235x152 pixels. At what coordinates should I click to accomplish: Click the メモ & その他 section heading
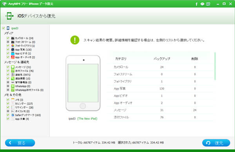[13, 95]
